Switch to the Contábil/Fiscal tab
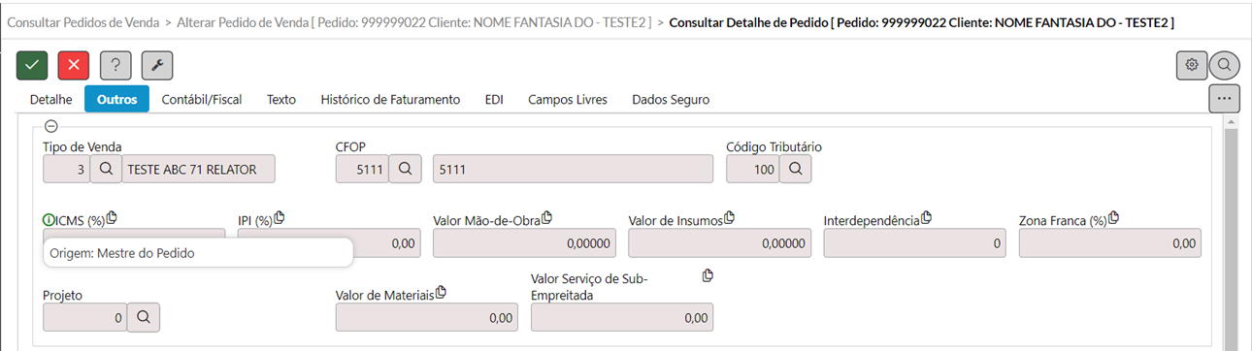Screen dimensions: 1252x351 202,99
